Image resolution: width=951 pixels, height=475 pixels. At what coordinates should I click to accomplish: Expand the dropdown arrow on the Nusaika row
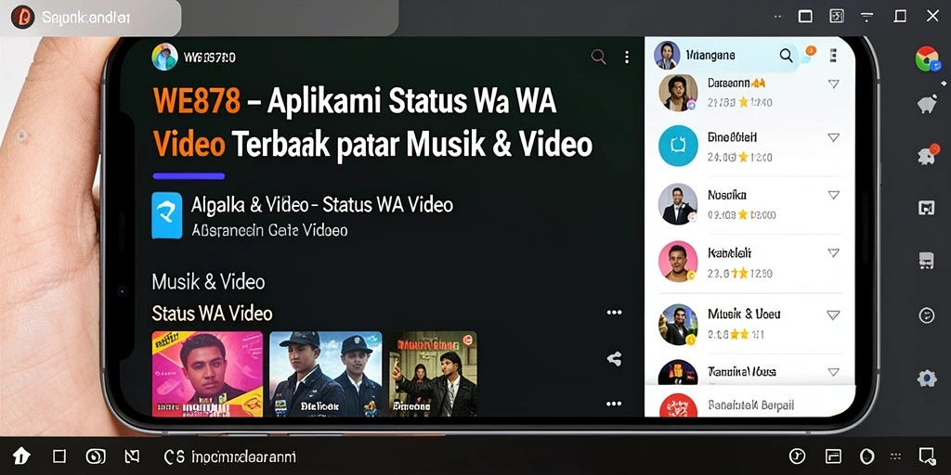click(x=833, y=195)
